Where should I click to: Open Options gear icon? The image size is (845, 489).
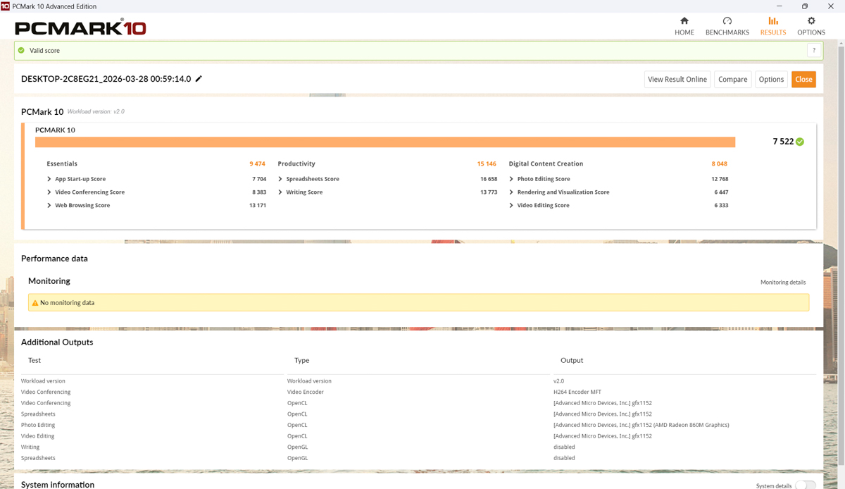(x=810, y=21)
